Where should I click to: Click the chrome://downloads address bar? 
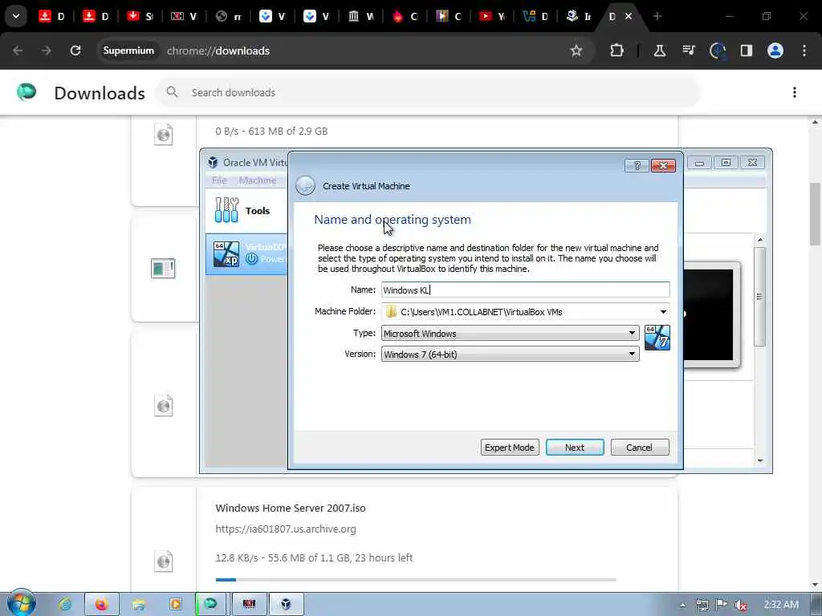point(346,51)
